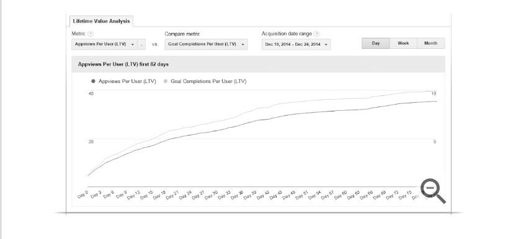
Task: Open the Goal Completions Per User compare dropdown
Action: [206, 44]
